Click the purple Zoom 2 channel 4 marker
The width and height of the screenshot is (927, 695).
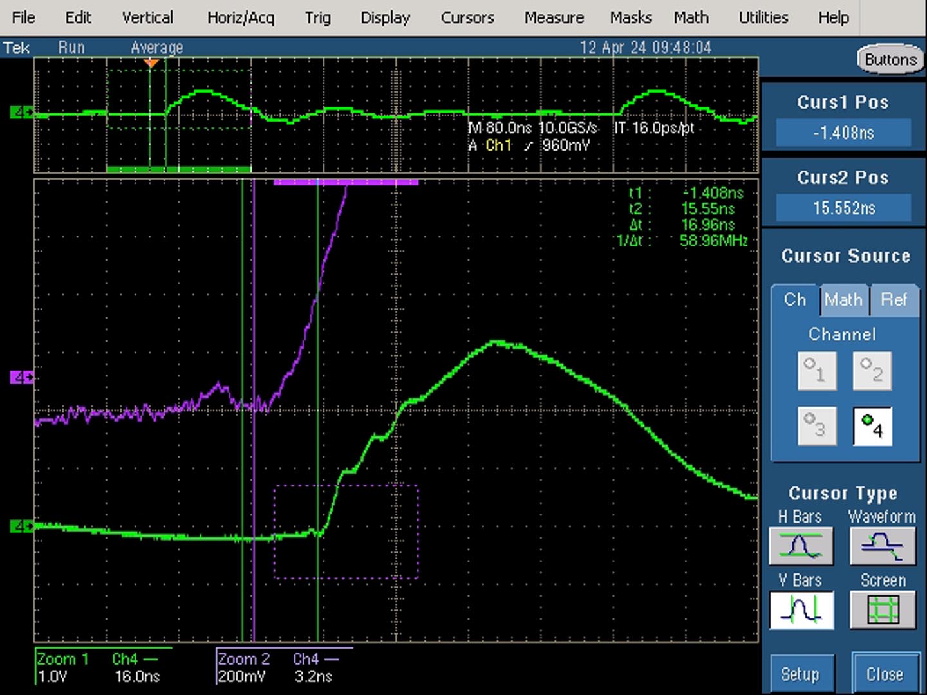pyautogui.click(x=21, y=377)
